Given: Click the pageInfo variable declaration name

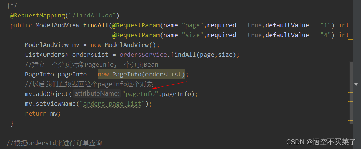Looking at the screenshot, I should click(x=72, y=74).
